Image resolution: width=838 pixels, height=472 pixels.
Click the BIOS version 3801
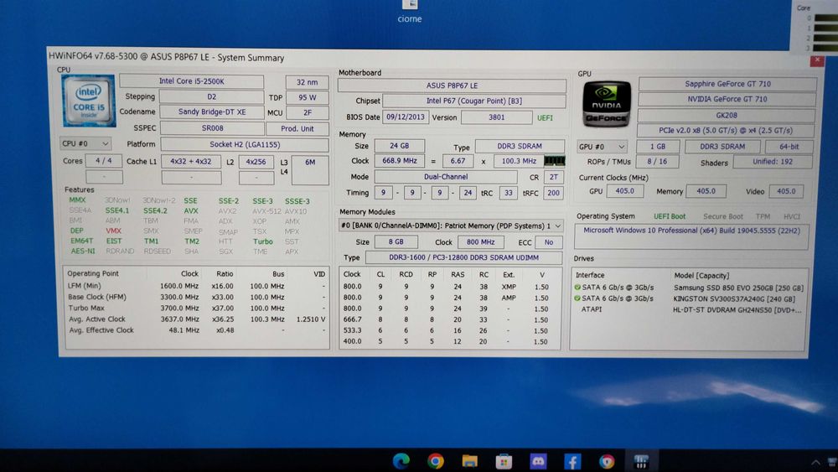point(496,117)
